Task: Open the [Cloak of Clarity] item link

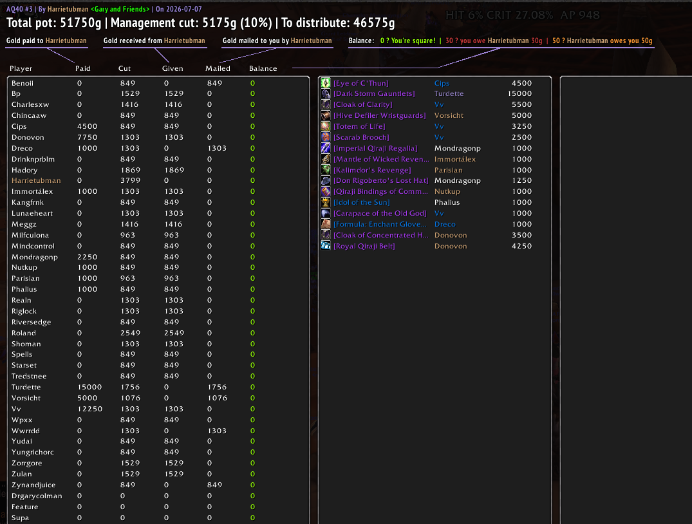Action: pos(363,105)
